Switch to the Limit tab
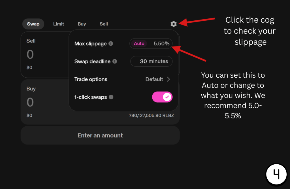This screenshot has width=290, height=189. click(59, 24)
